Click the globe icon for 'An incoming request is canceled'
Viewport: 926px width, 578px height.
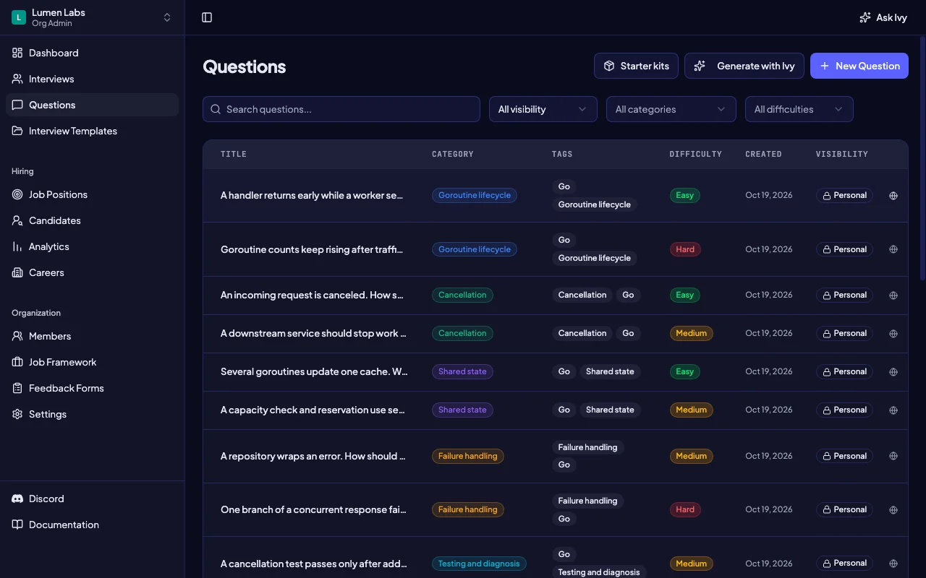coord(893,295)
